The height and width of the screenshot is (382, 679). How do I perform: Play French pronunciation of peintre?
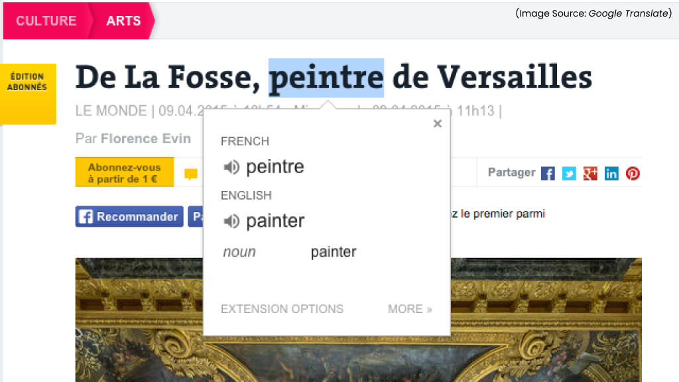[231, 167]
